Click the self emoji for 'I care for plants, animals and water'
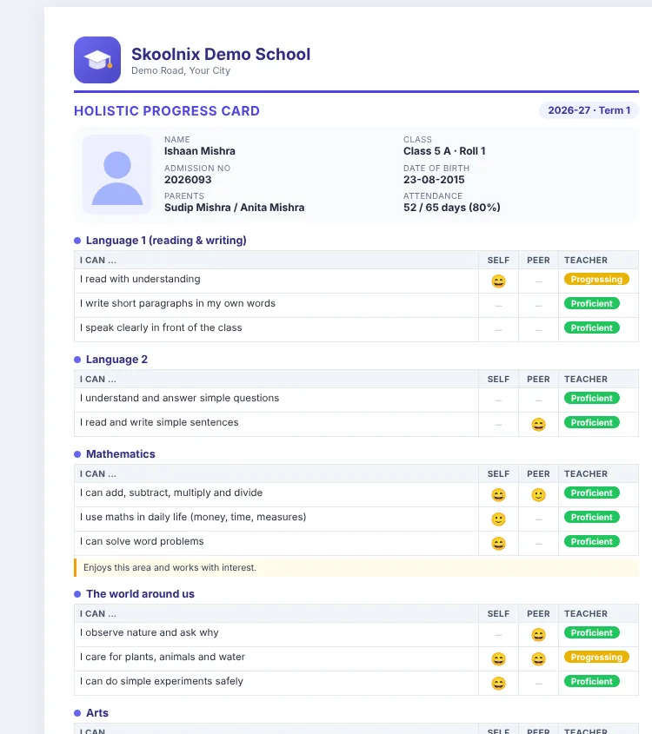The image size is (652, 734). [x=498, y=659]
